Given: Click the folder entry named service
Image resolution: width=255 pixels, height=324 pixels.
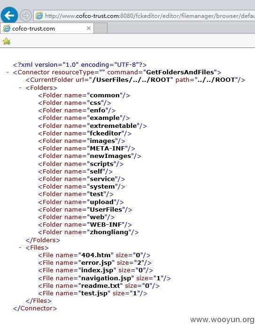Looking at the screenshot, I should click(x=82, y=179).
